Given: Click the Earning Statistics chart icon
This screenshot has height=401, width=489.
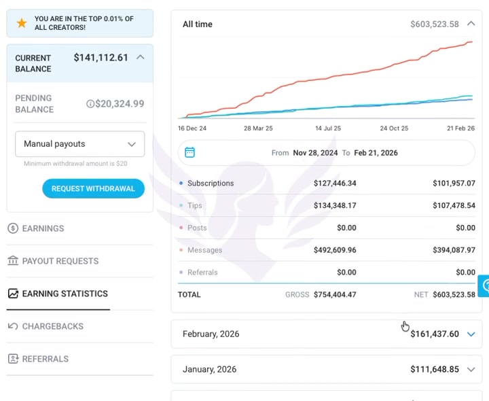Looking at the screenshot, I should coord(13,294).
